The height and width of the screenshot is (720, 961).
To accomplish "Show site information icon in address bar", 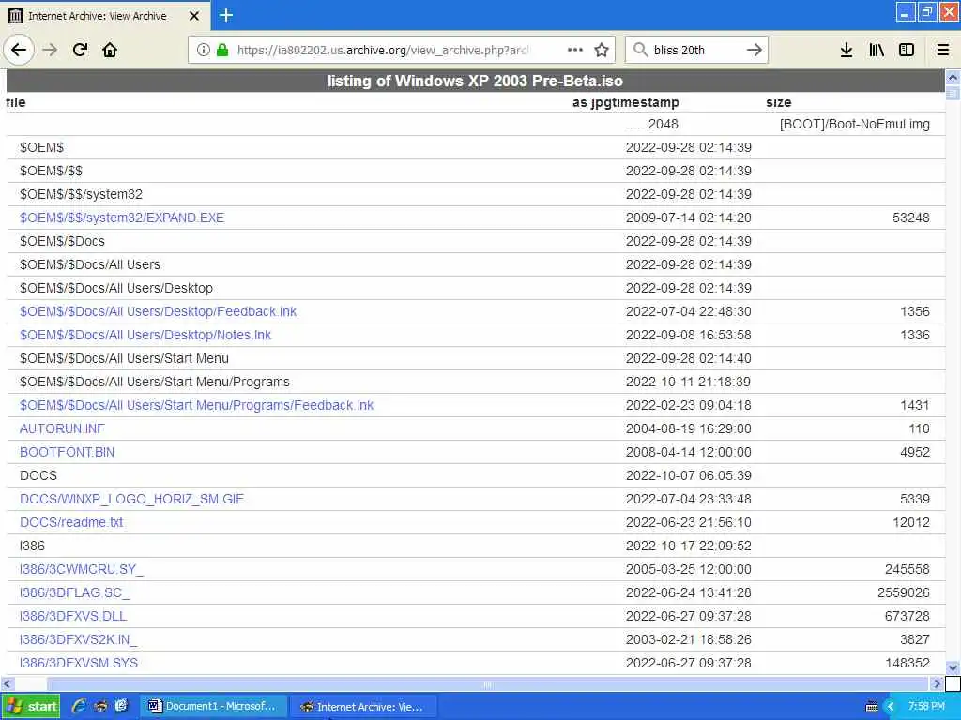I will tap(203, 51).
